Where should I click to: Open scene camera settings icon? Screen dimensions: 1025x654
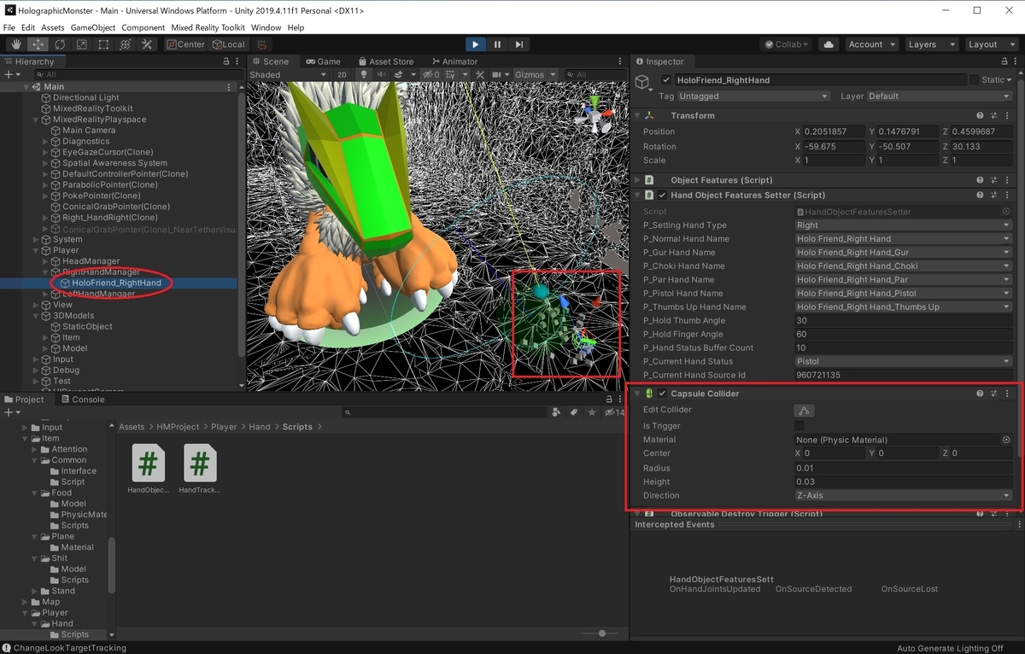(x=499, y=75)
